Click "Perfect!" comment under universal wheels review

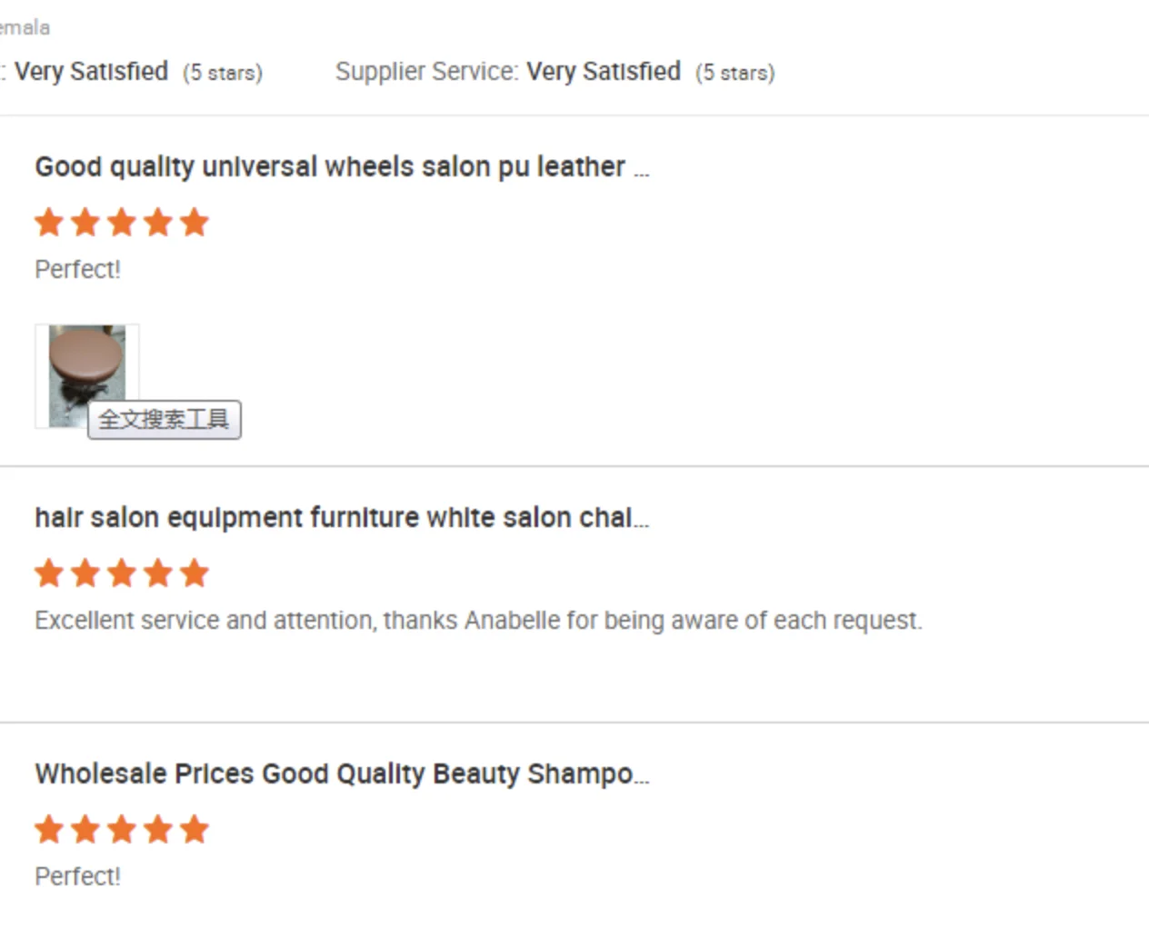pos(77,270)
